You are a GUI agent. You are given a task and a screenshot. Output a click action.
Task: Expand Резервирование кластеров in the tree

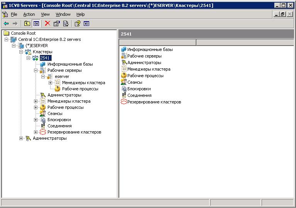click(x=36, y=132)
